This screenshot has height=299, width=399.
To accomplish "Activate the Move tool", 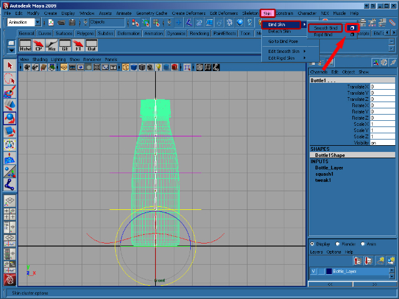I will [x=10, y=105].
